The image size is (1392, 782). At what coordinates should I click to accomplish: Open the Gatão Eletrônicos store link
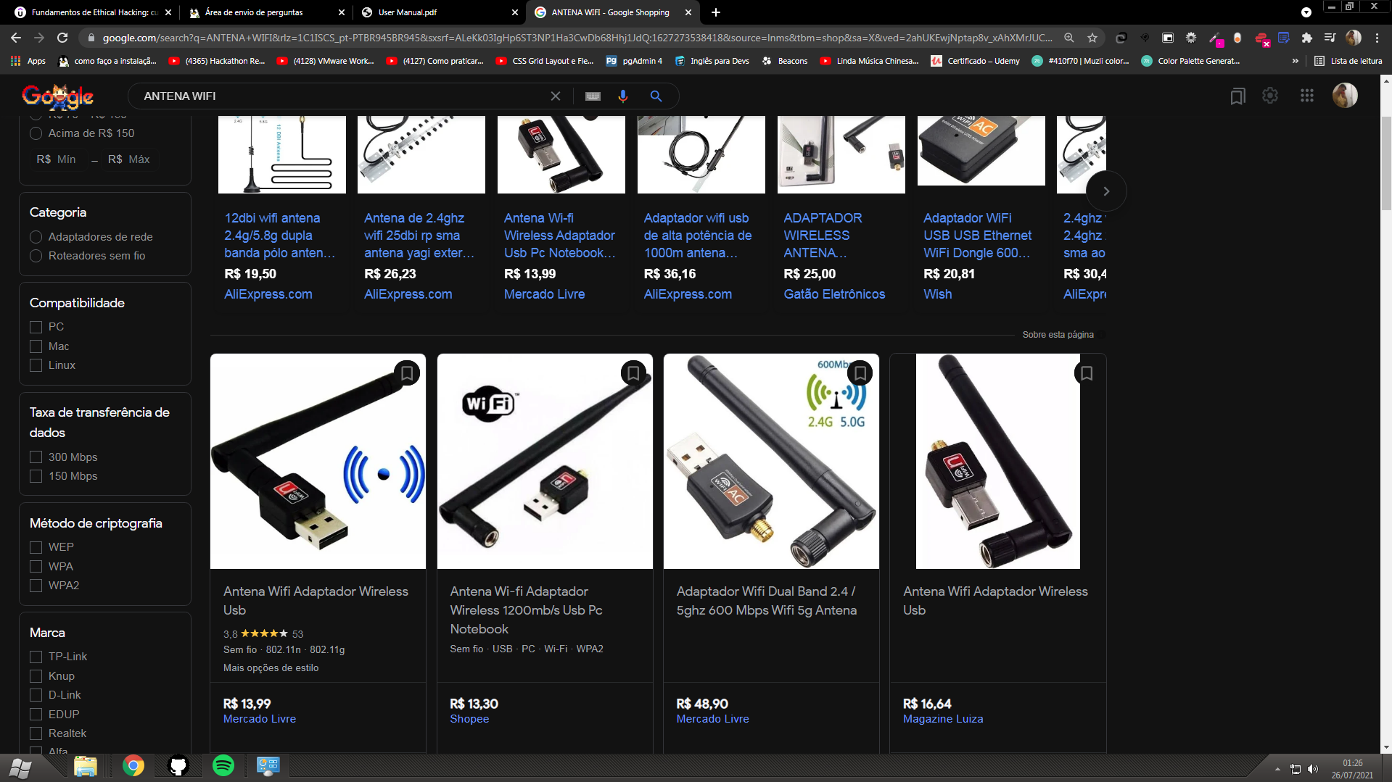(834, 294)
